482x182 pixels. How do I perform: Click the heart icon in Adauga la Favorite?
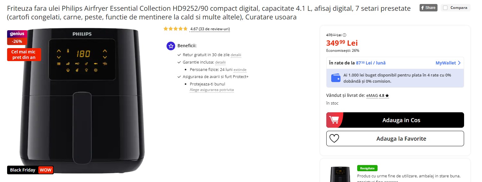(335, 139)
